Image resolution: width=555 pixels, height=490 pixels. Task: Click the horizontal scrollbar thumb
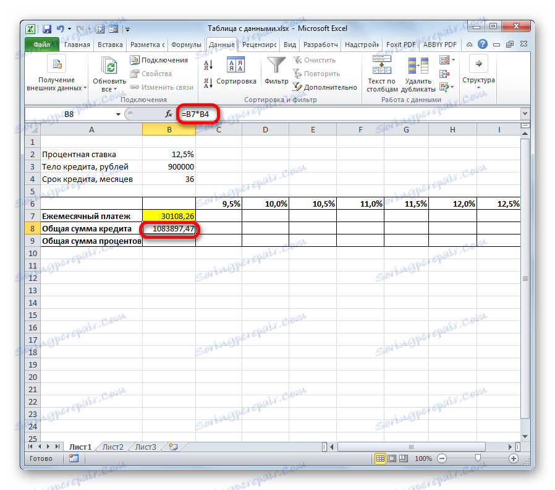[x=411, y=447]
